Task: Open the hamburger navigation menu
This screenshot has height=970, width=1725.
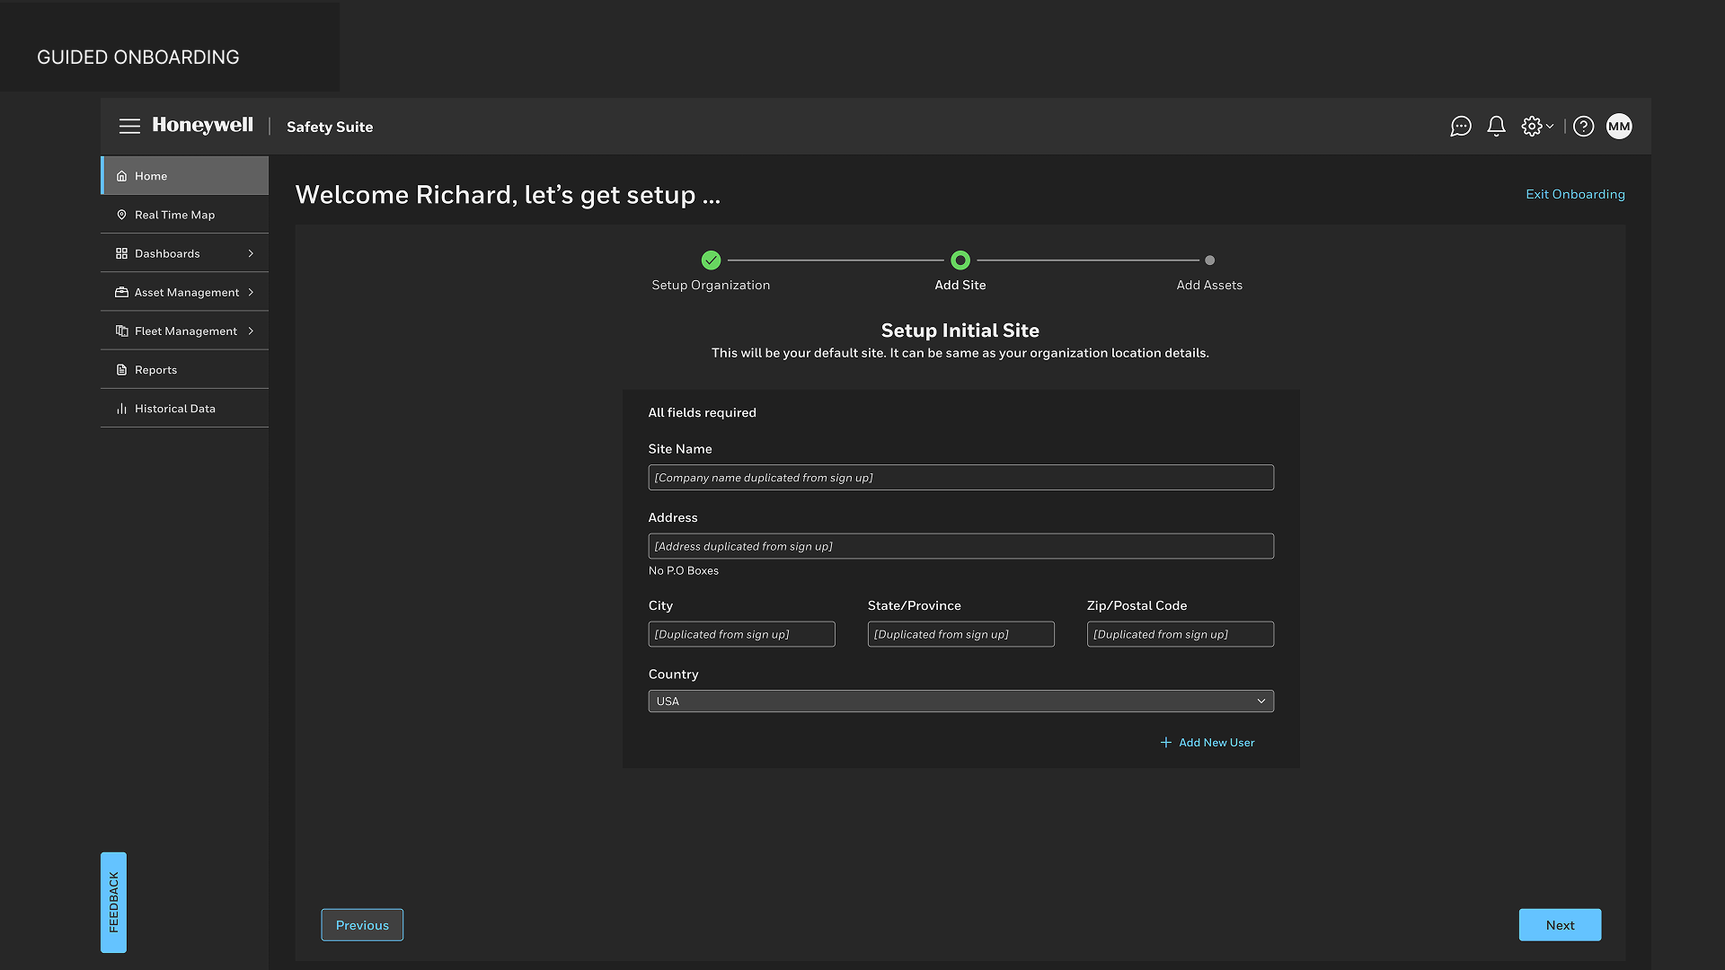Action: 129,127
